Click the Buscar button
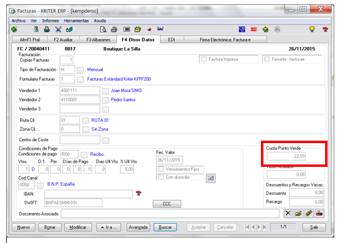Viewport: 341px width, 243px height. tap(165, 227)
